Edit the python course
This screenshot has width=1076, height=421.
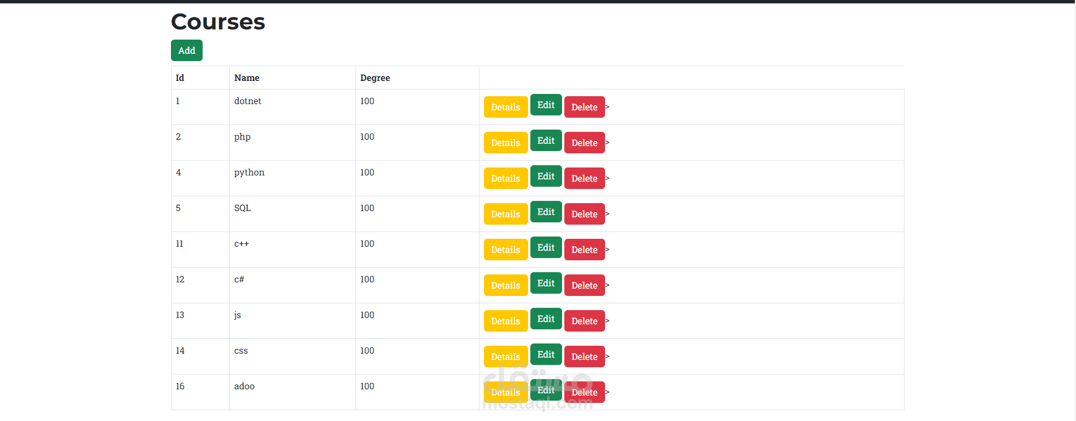[546, 176]
